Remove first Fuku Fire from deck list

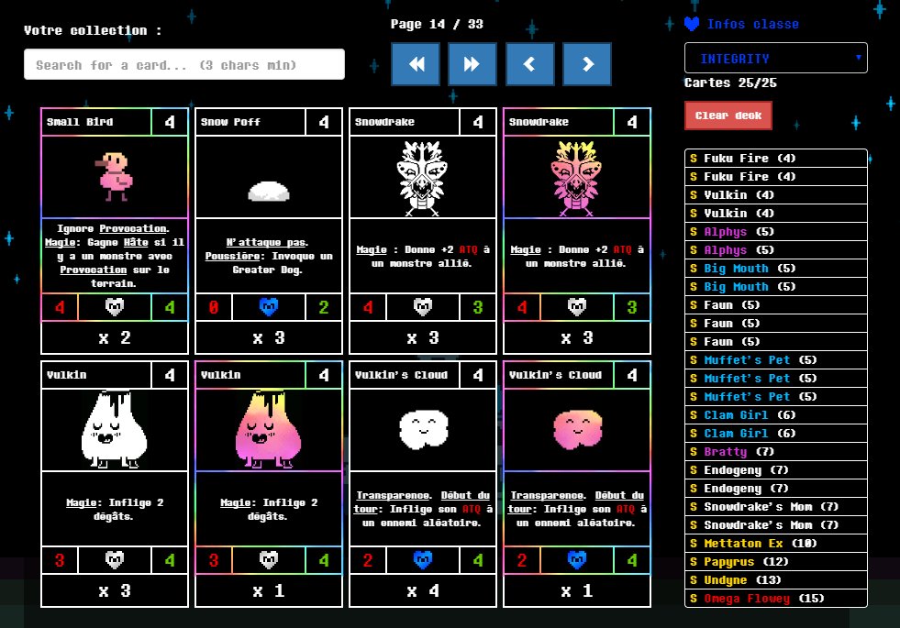click(x=775, y=159)
